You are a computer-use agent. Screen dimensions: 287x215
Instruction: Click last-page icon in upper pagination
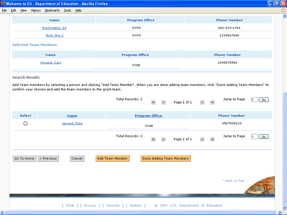click(212, 102)
